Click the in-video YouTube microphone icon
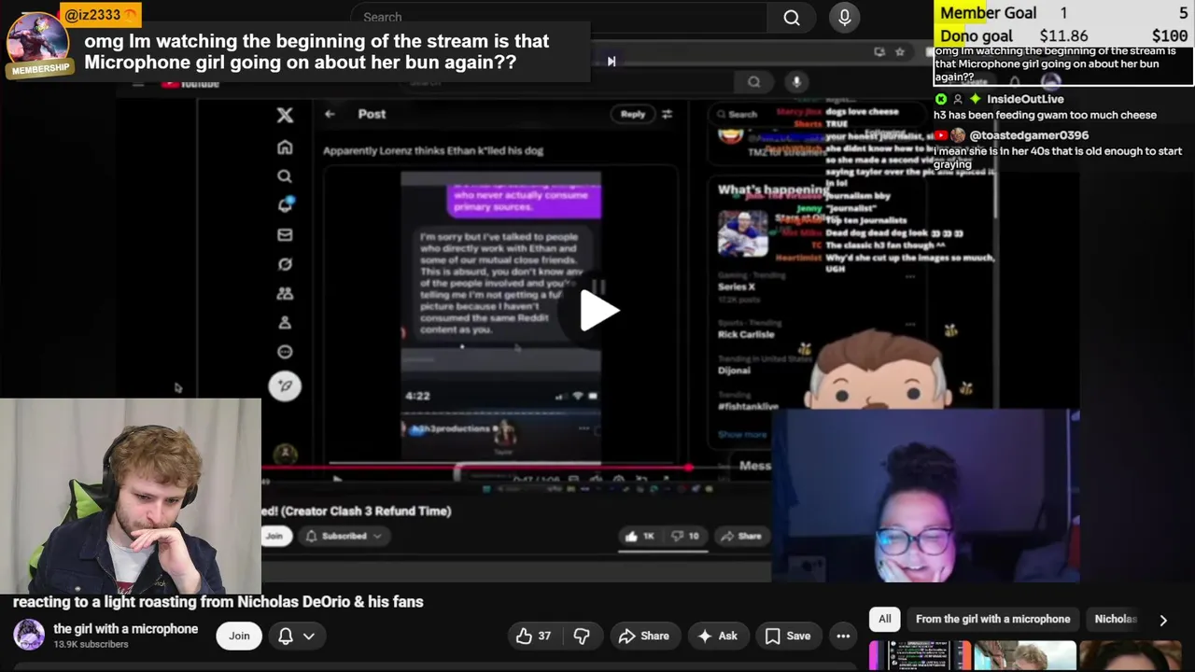Viewport: 1195px width, 672px height. (x=796, y=82)
